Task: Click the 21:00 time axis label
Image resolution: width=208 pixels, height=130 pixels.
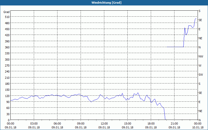Action: coord(174,124)
